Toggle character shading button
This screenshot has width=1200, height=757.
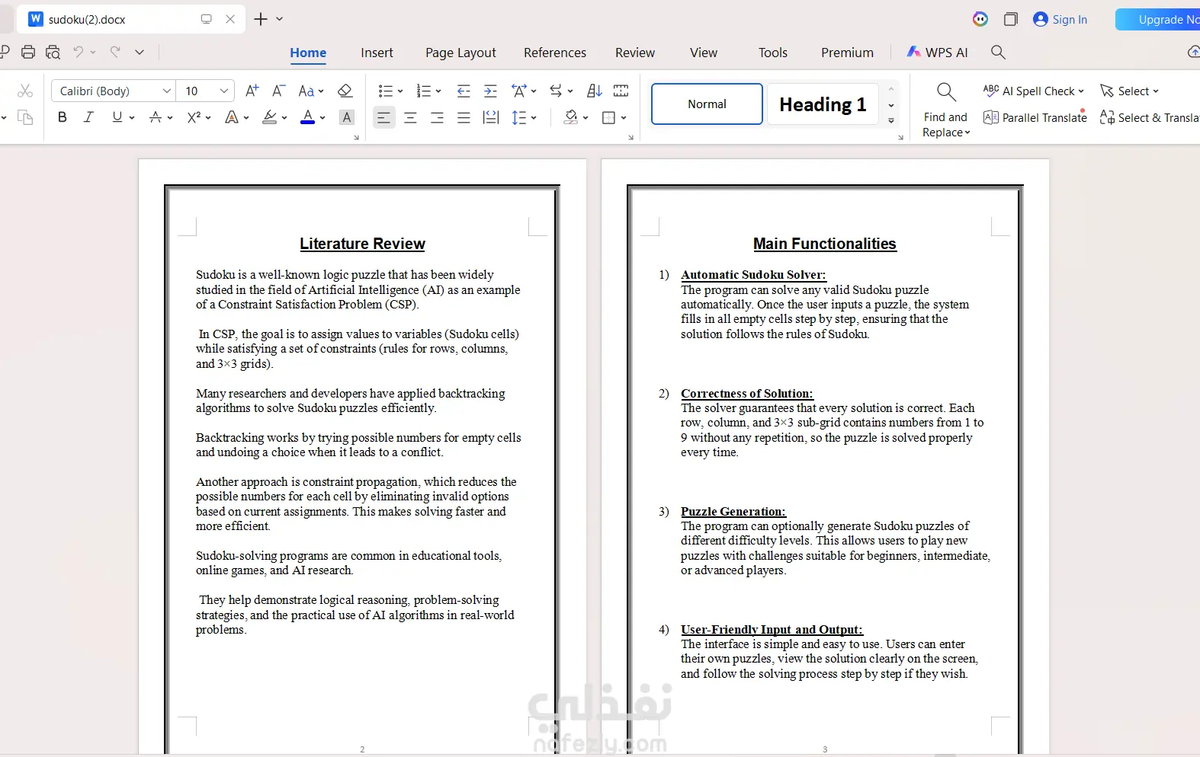pos(347,117)
